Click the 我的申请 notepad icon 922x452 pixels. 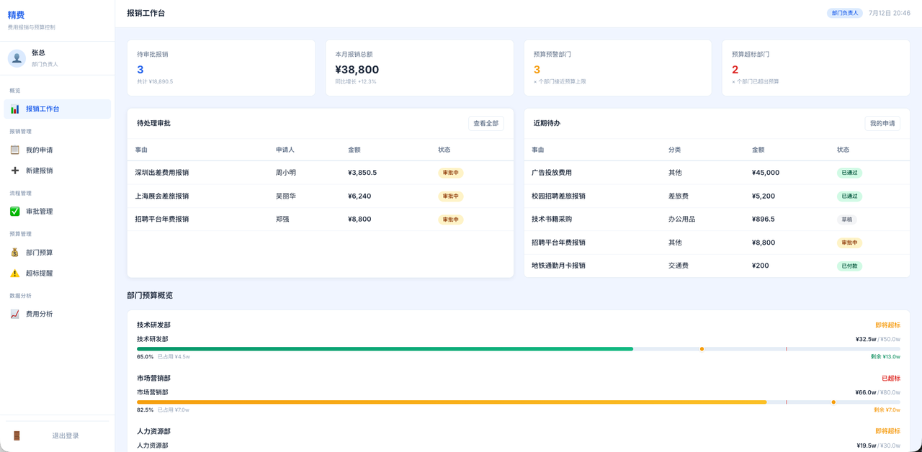pyautogui.click(x=14, y=150)
